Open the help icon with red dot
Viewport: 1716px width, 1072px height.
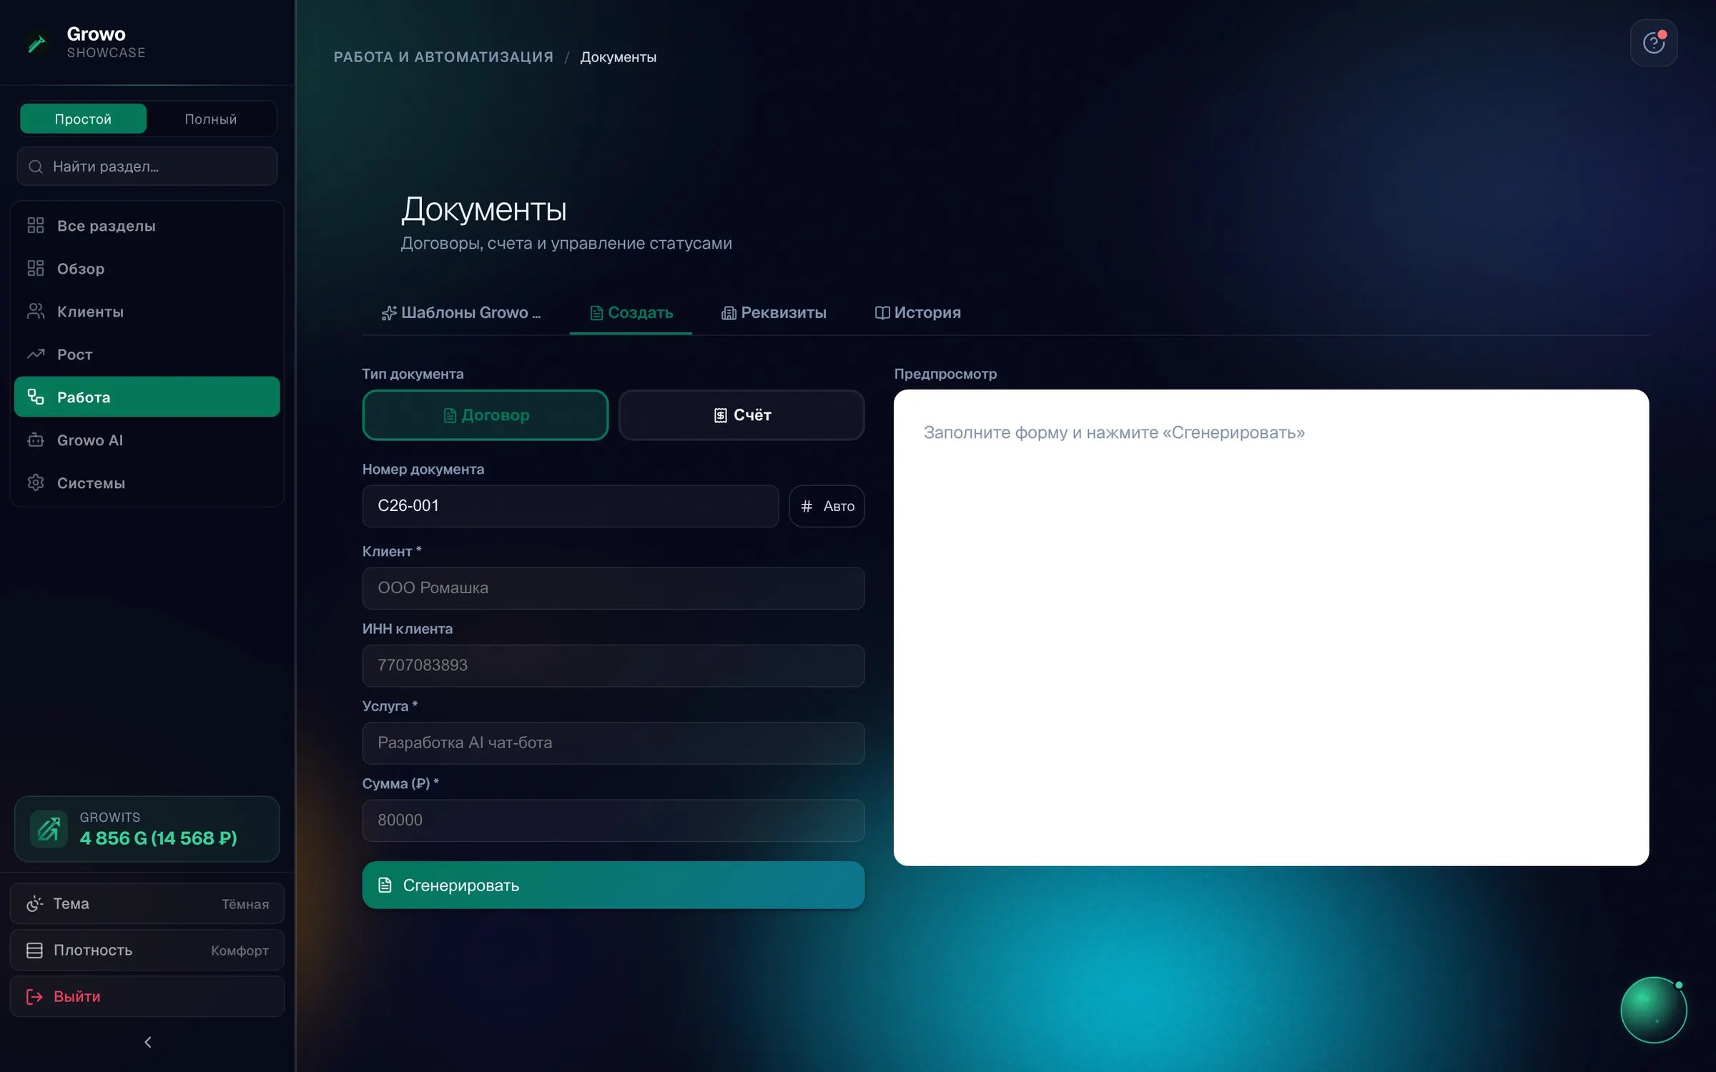[1653, 43]
